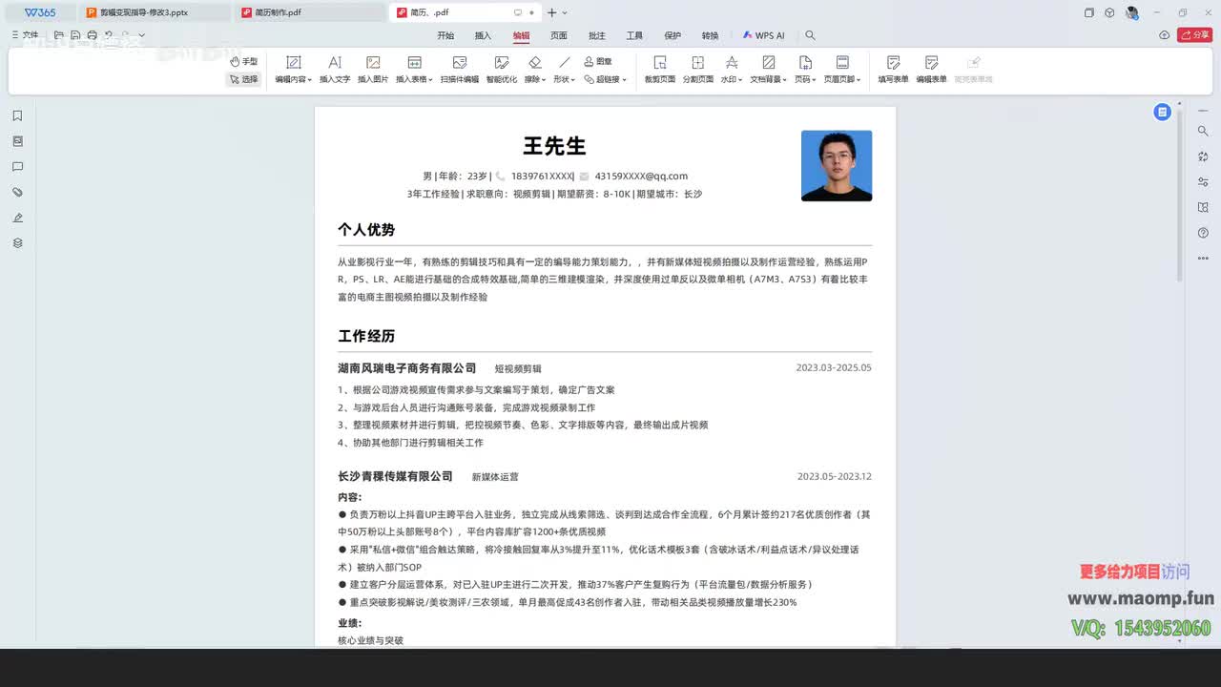The height and width of the screenshot is (687, 1221).
Task: Open the W365 home tab
Action: (39, 12)
